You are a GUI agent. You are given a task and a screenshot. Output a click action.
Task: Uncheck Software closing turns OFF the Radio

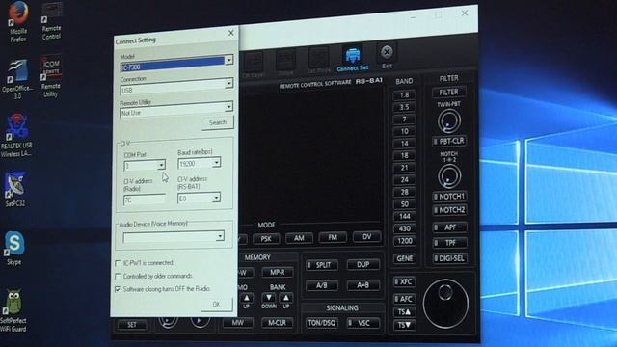[118, 289]
